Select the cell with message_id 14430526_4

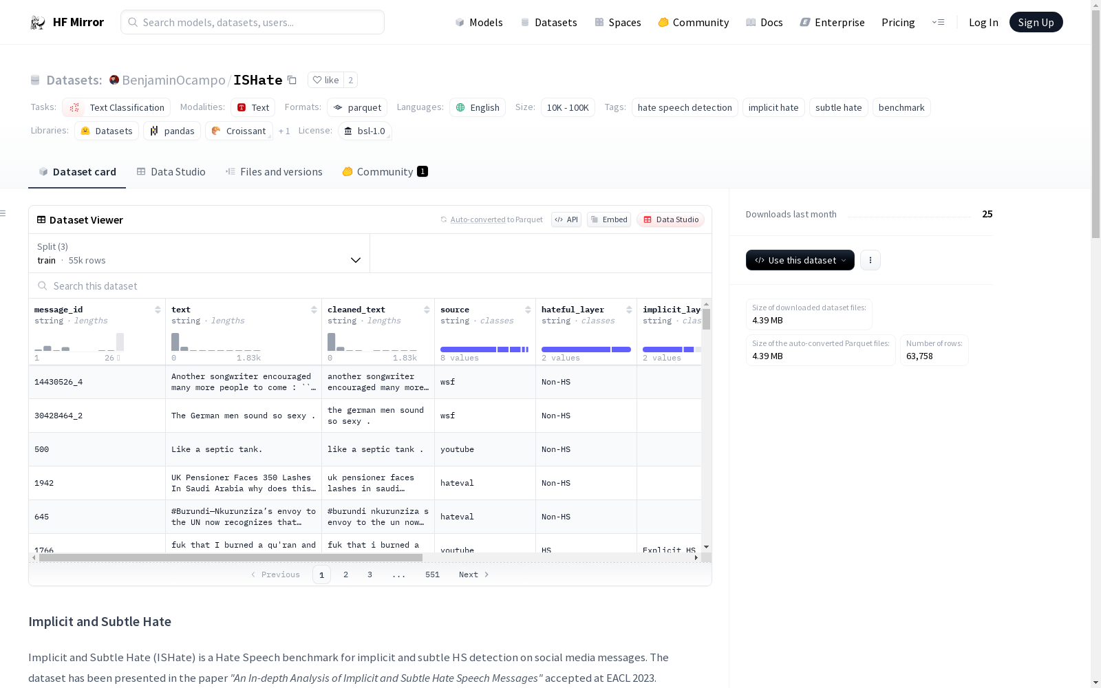coord(97,382)
